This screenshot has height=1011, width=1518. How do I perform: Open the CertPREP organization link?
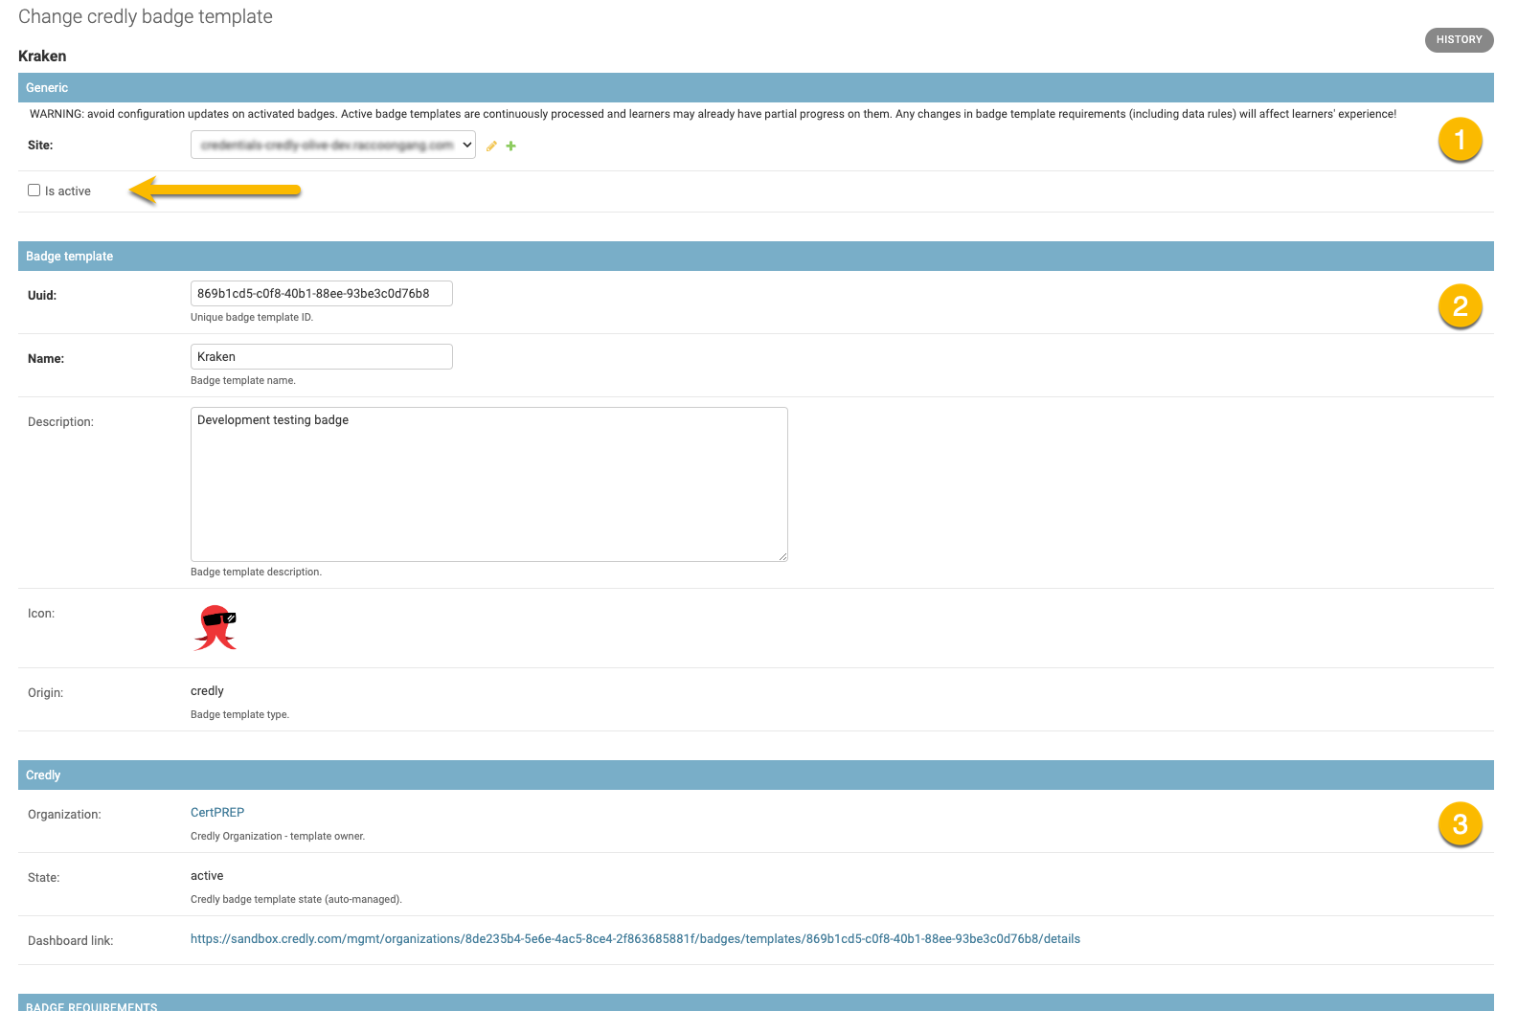pos(217,813)
